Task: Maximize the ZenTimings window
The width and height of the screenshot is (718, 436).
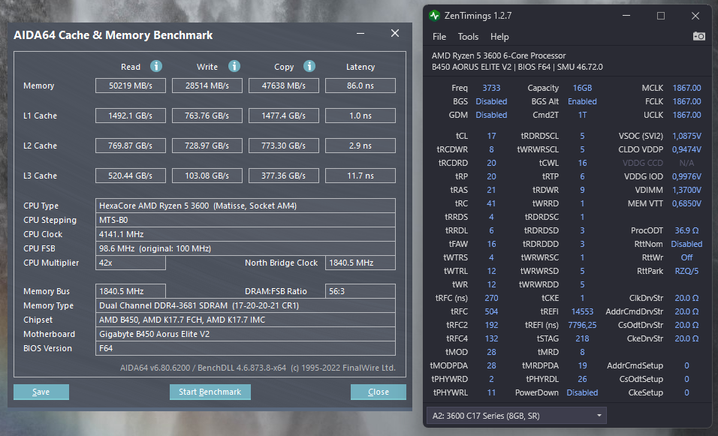Action: (661, 16)
